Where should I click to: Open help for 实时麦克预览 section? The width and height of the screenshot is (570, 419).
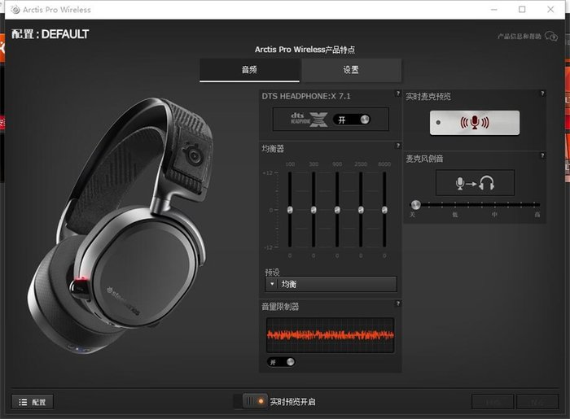[x=542, y=94]
